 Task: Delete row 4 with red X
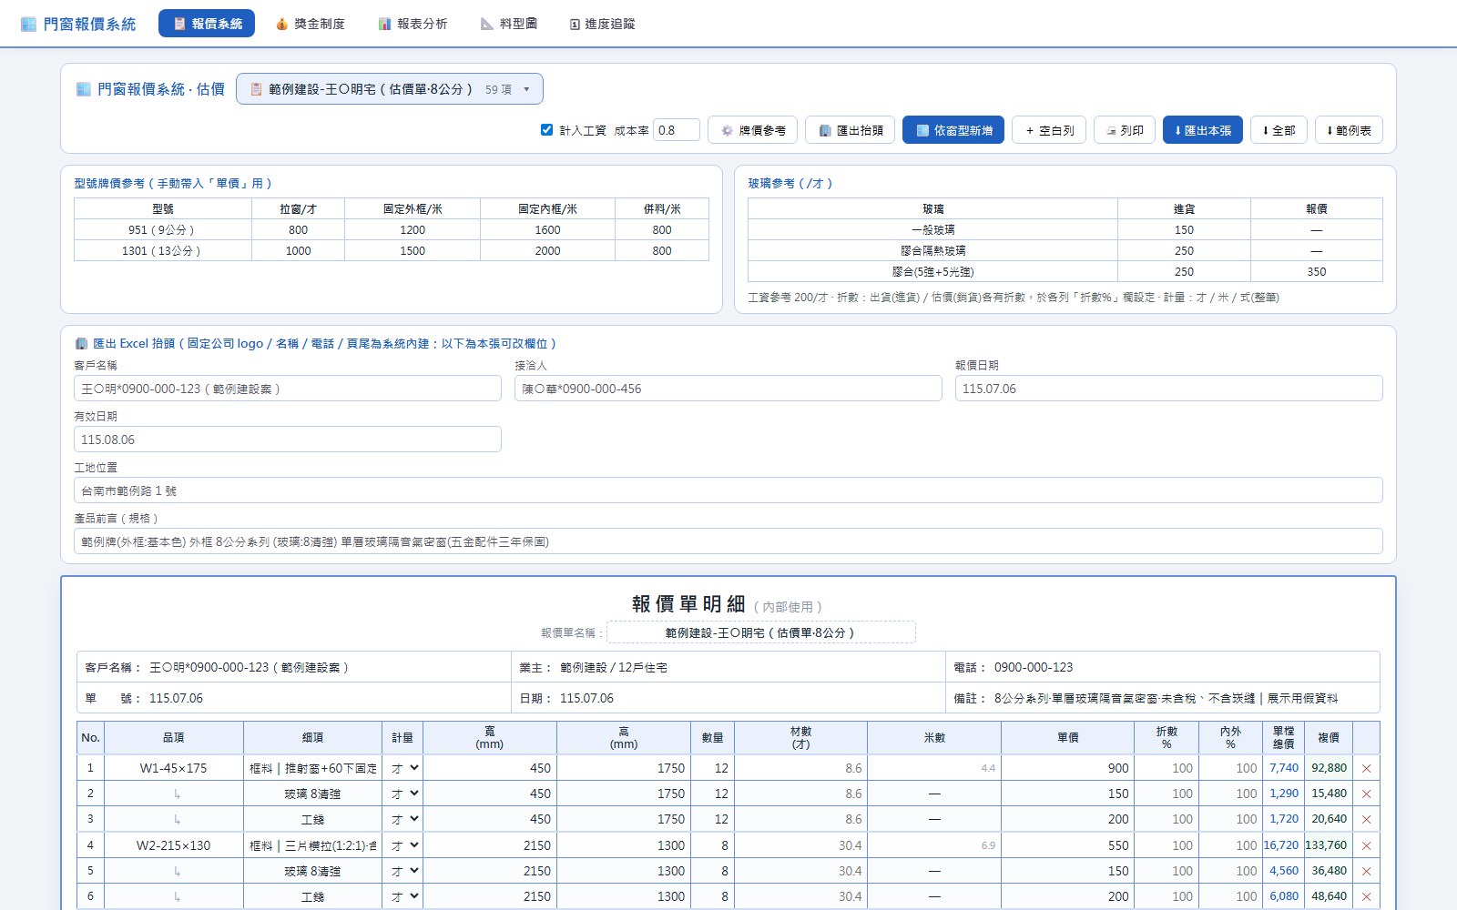(x=1366, y=845)
